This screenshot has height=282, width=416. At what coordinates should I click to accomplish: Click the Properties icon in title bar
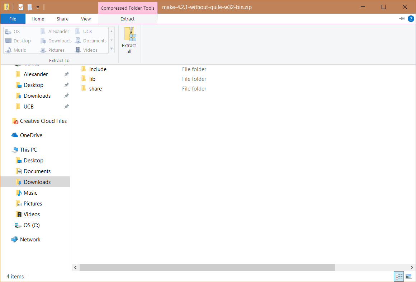[21, 7]
